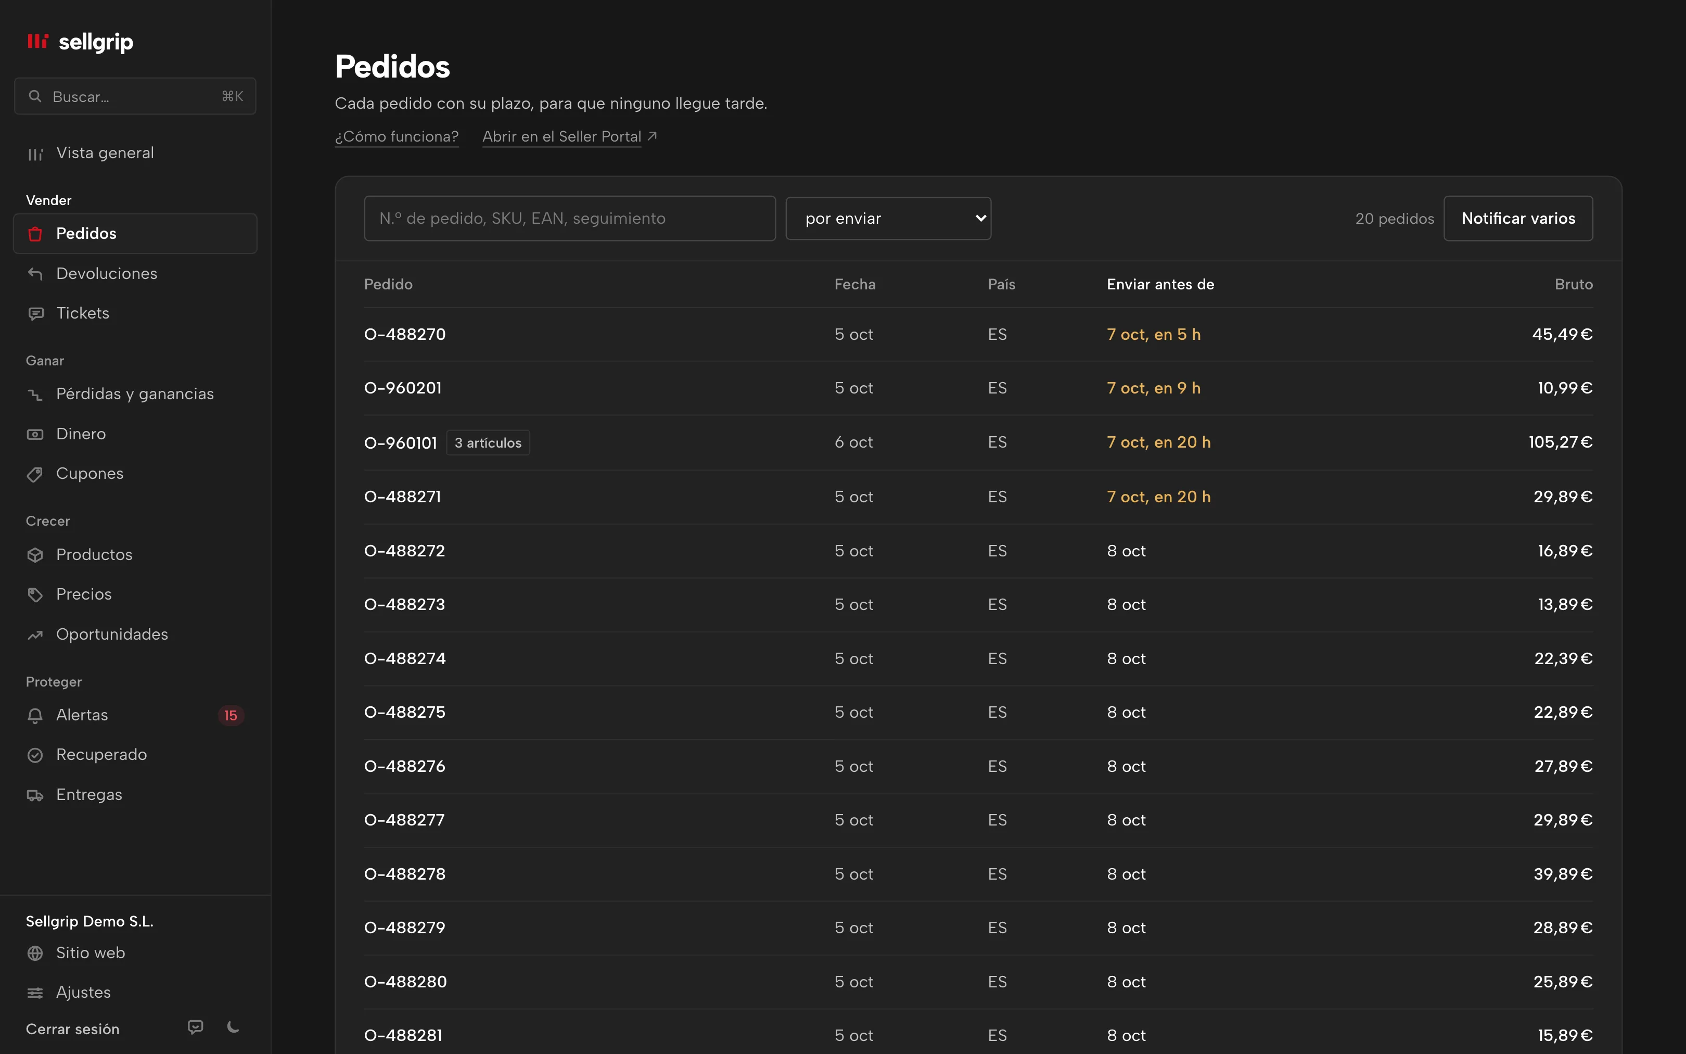
Task: Open Entregas truck icon
Action: tap(35, 795)
